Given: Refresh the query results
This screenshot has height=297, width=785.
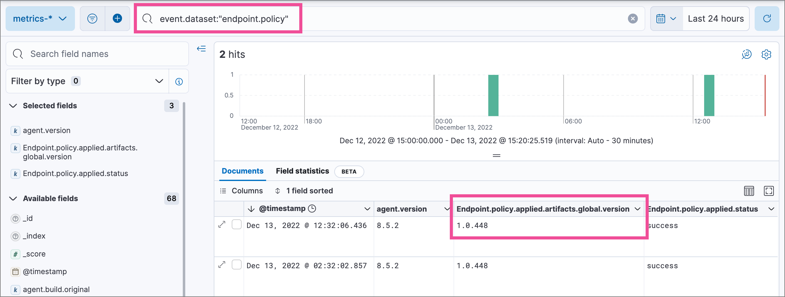Looking at the screenshot, I should (767, 18).
